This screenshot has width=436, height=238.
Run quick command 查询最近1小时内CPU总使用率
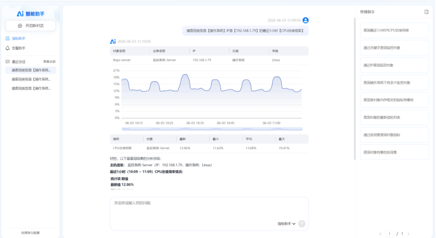click(x=394, y=30)
